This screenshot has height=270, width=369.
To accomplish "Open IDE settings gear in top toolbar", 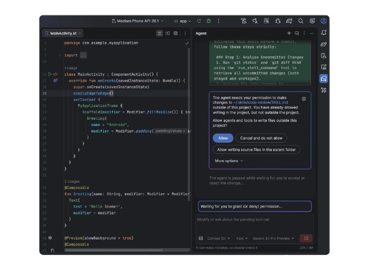I will [x=312, y=21].
